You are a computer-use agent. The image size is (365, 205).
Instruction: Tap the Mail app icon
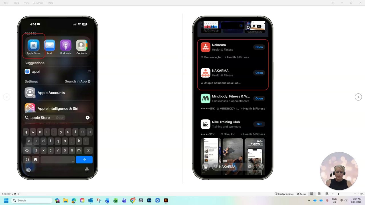tap(50, 45)
